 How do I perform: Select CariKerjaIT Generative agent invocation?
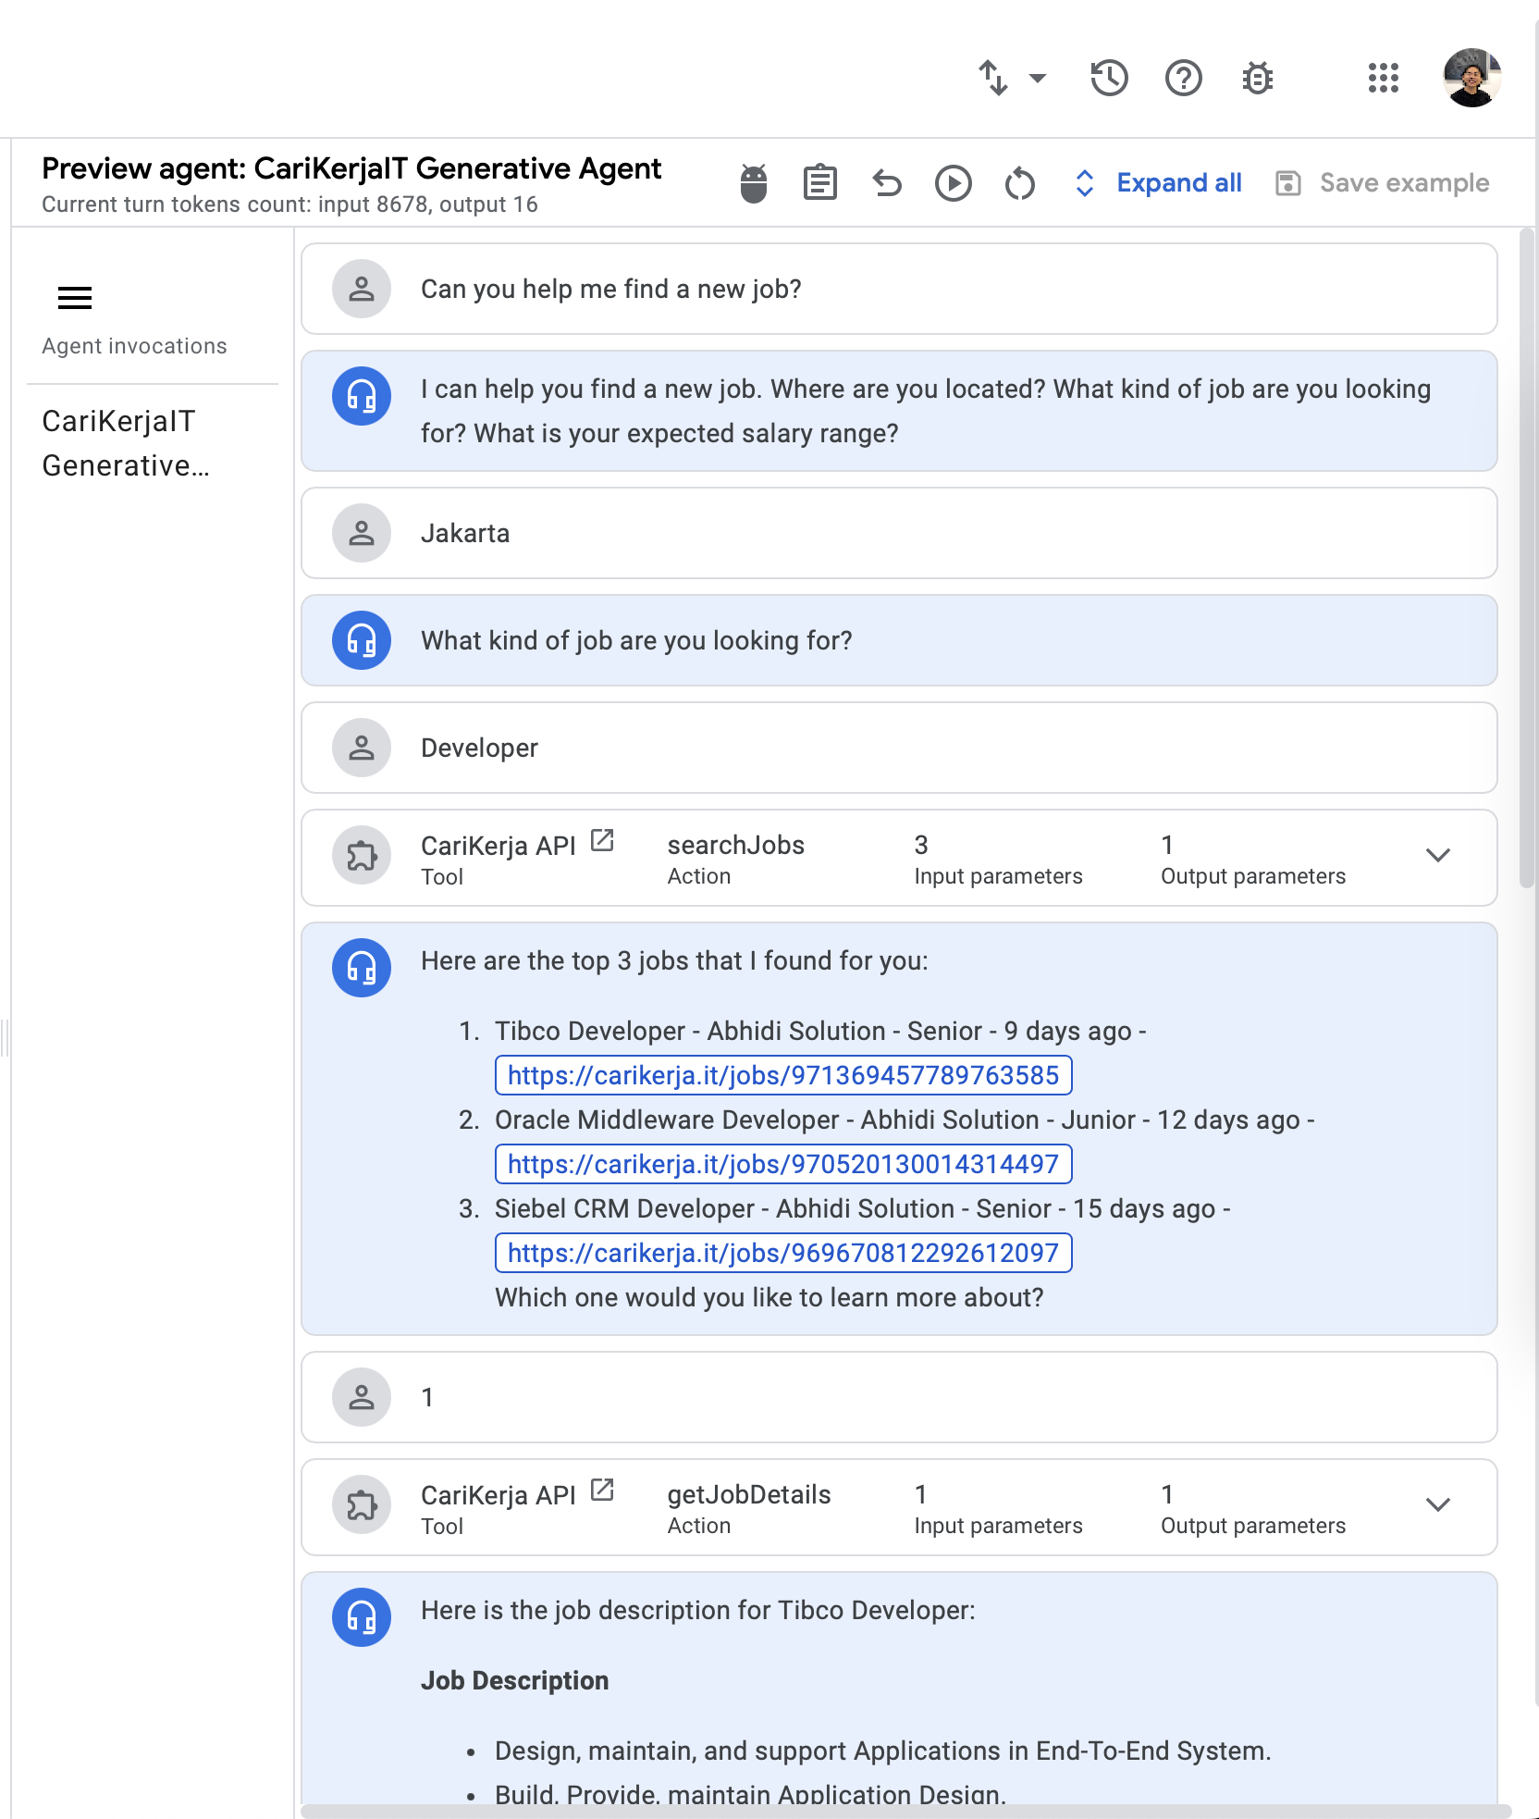(127, 443)
